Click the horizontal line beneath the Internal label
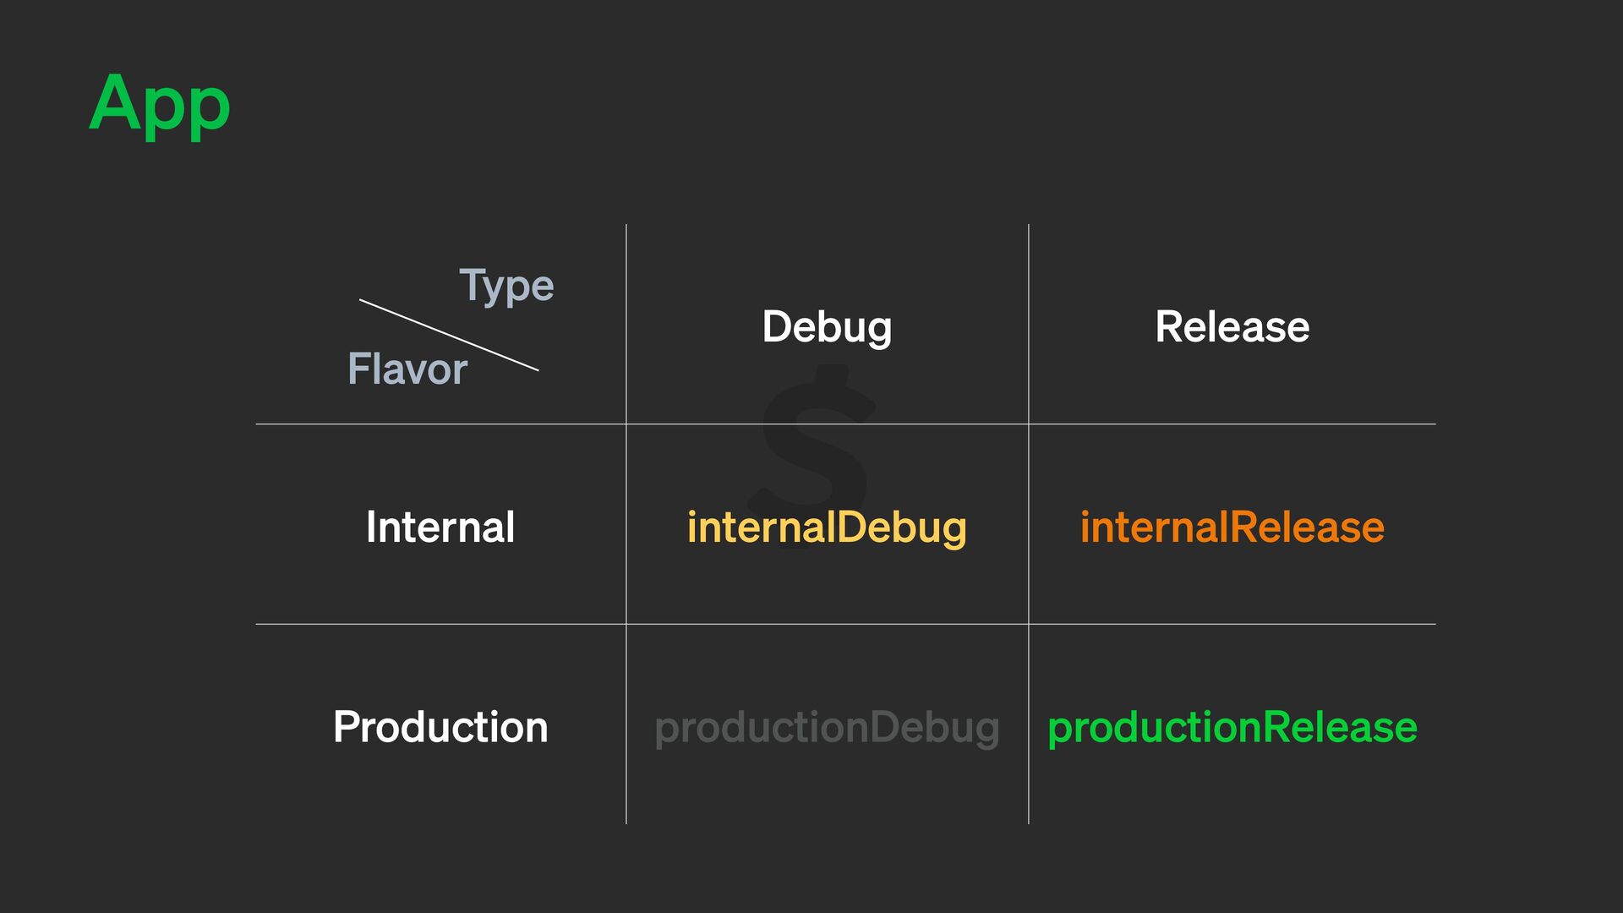This screenshot has width=1623, height=913. [x=440, y=624]
